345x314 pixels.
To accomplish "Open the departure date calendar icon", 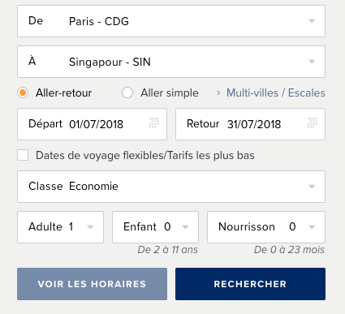I will tap(154, 123).
